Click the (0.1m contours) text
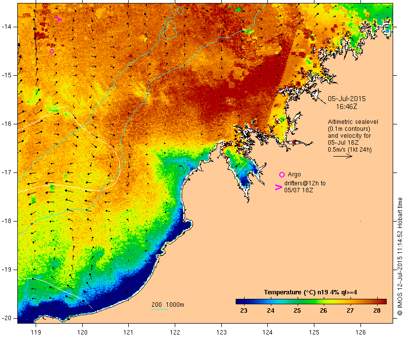 (349, 129)
